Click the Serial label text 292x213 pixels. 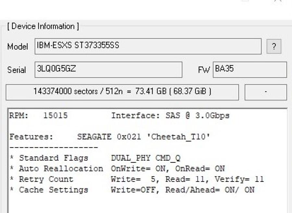point(17,70)
